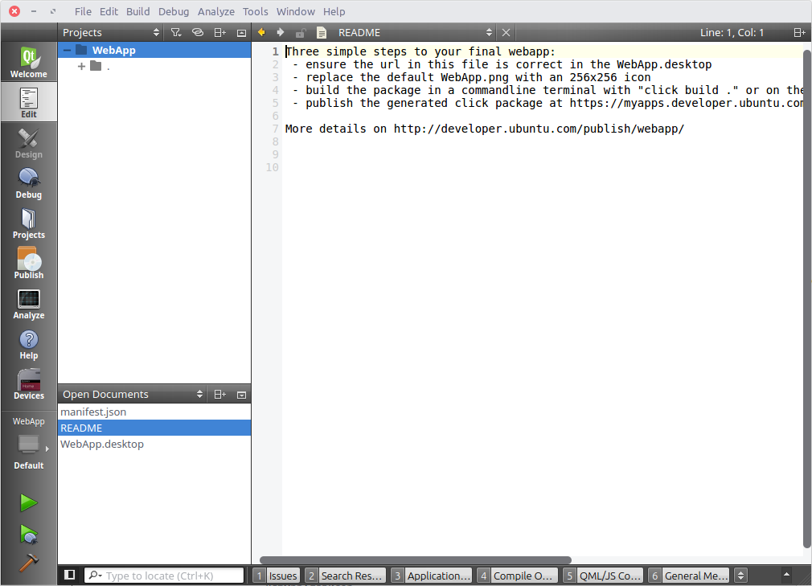The height and width of the screenshot is (586, 812).
Task: Open the File menu
Action: pyautogui.click(x=83, y=11)
